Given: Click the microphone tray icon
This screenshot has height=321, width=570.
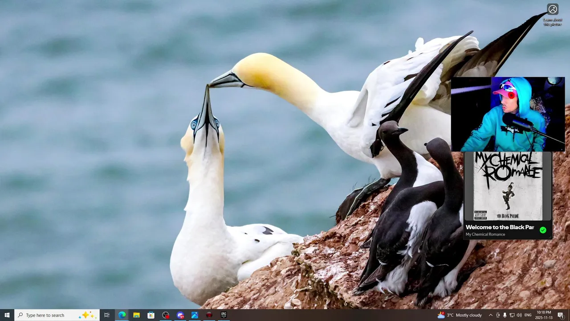Looking at the screenshot, I should (505, 315).
